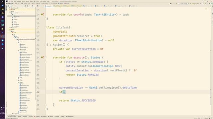Select CollisionDespawnSystem file in project tree
Image resolution: width=213 pixels, height=119 pixels.
point(26,92)
